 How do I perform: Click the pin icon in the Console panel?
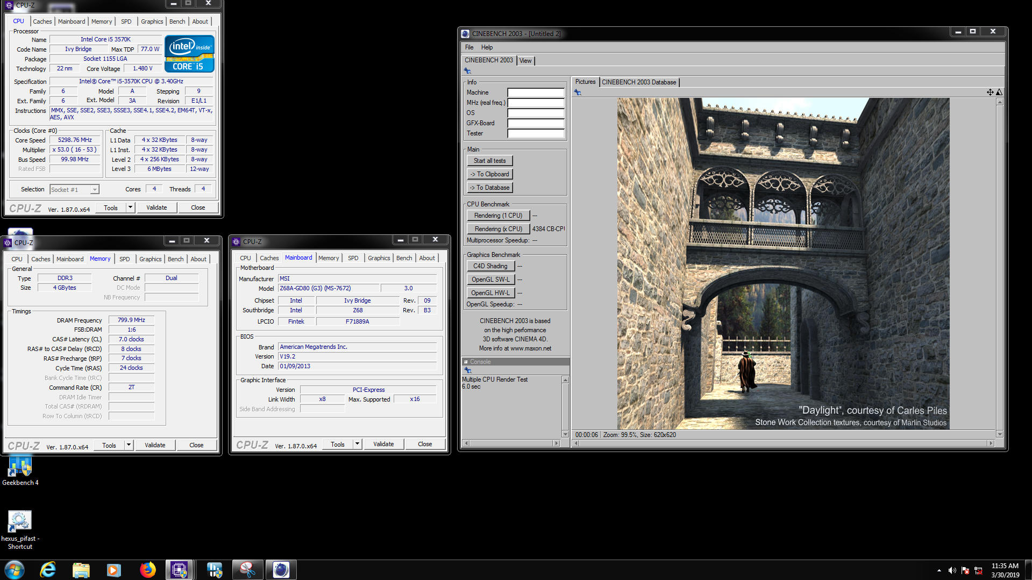(468, 370)
